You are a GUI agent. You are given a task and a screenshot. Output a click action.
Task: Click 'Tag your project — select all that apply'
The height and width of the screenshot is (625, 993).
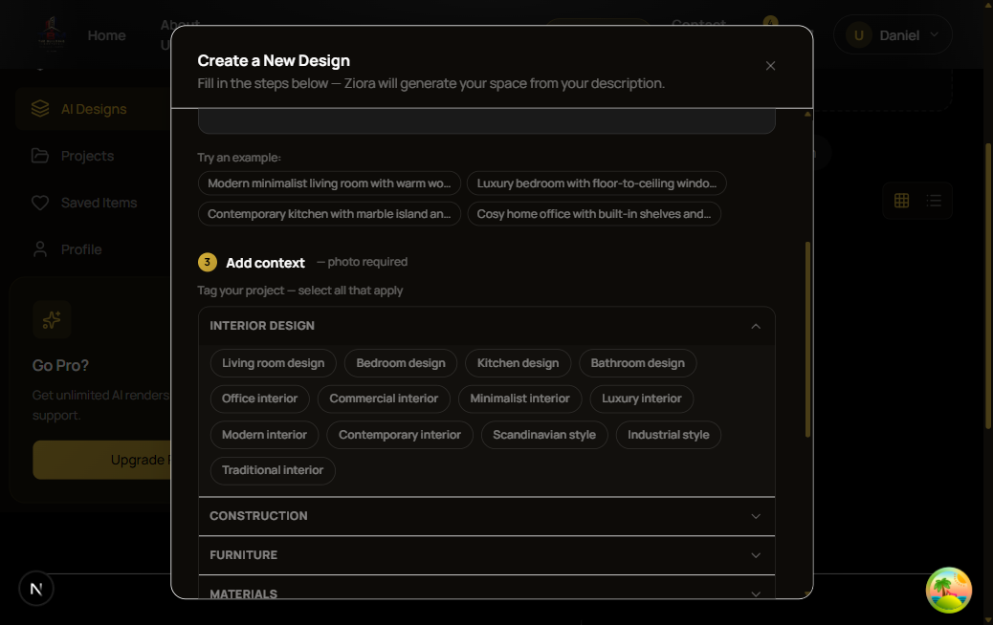pos(300,291)
